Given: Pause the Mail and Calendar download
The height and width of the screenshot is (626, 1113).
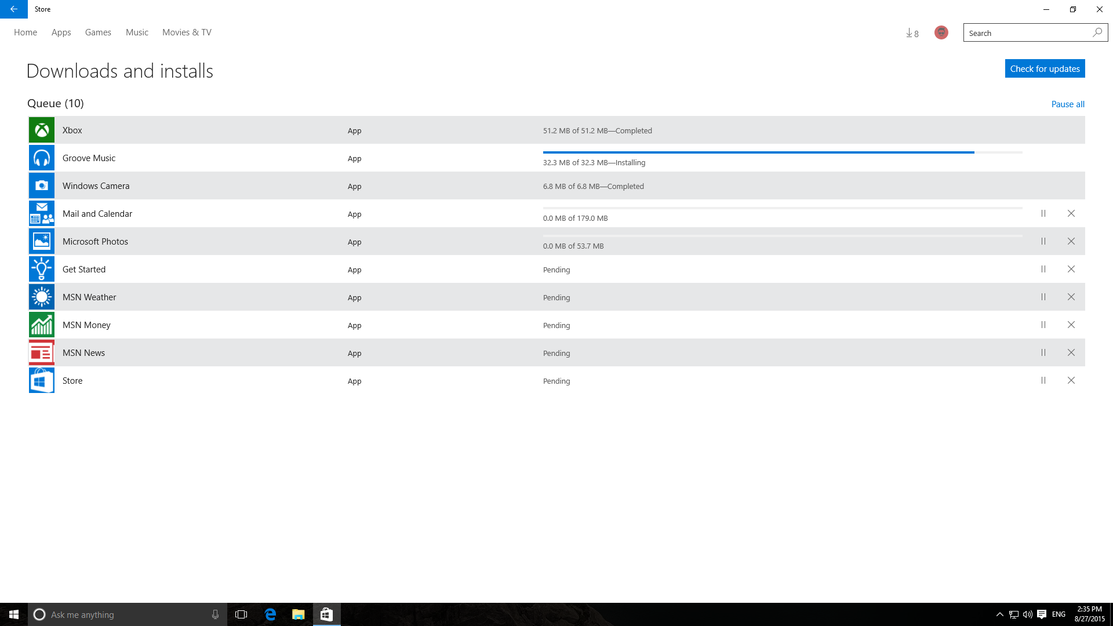Looking at the screenshot, I should [x=1043, y=213].
